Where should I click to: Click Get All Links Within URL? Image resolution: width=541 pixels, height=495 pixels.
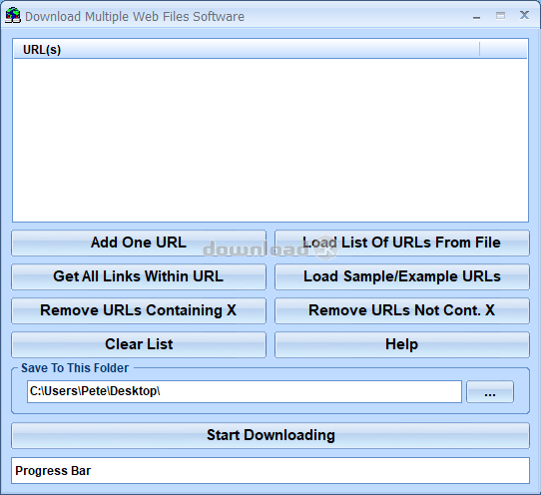point(139,276)
